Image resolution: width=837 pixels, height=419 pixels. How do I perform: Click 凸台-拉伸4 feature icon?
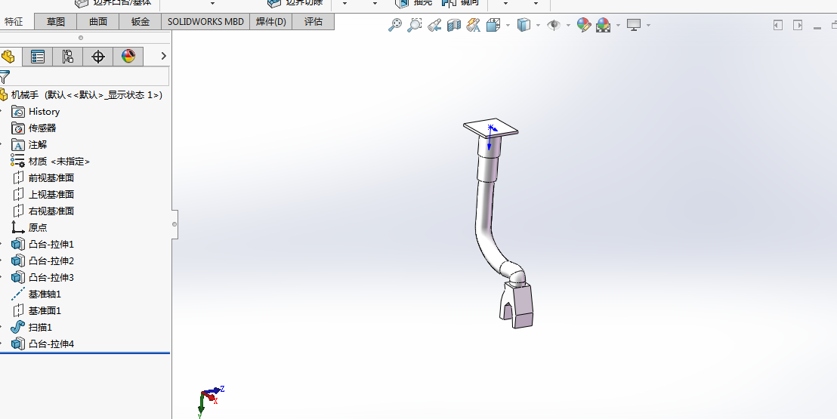[18, 344]
